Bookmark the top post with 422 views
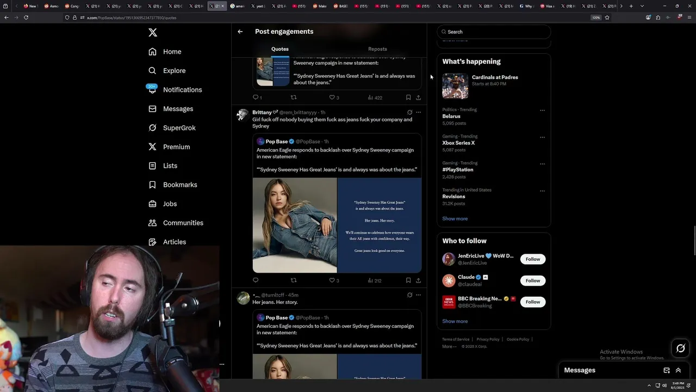The width and height of the screenshot is (696, 392). (408, 97)
